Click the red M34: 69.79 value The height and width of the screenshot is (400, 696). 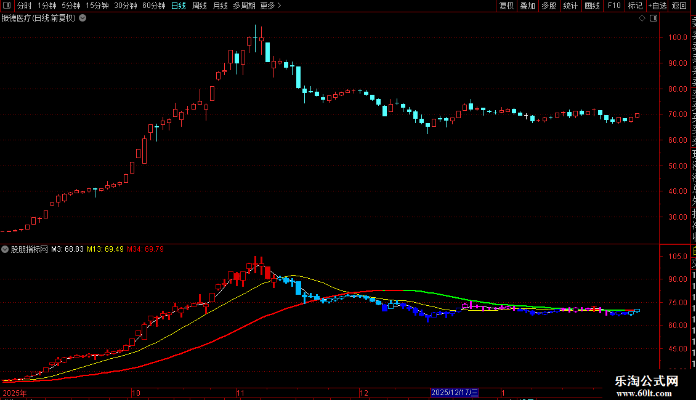pyautogui.click(x=145, y=249)
